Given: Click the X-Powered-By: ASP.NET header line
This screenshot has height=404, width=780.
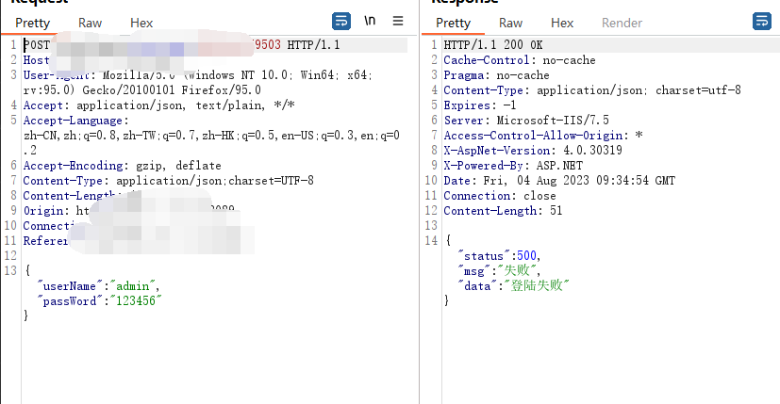Looking at the screenshot, I should (508, 166).
